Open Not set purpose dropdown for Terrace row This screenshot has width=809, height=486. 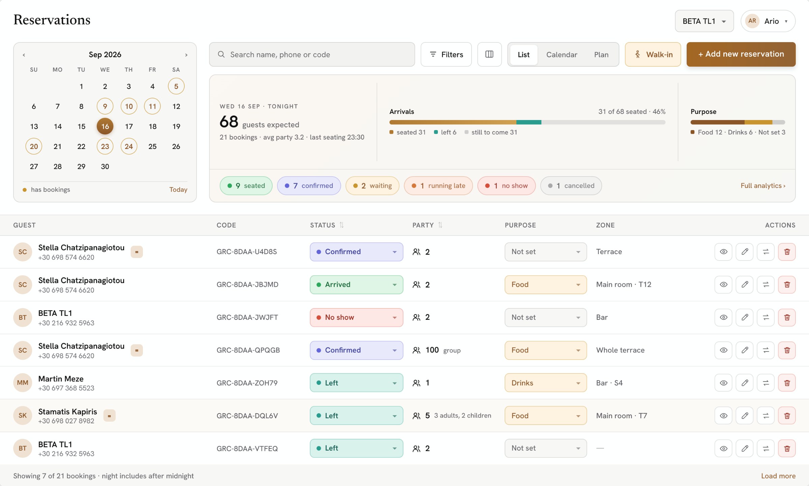545,252
